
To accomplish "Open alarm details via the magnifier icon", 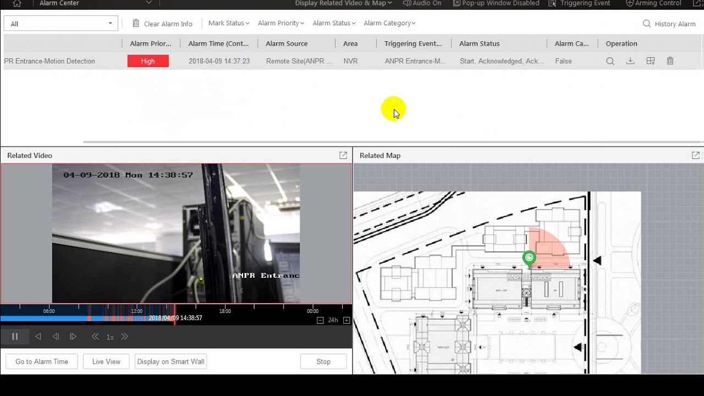I will 610,61.
